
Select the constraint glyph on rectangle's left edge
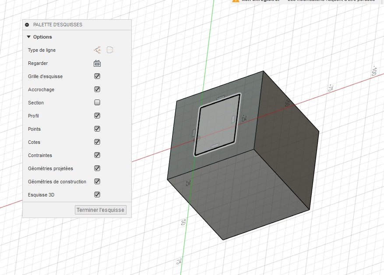tap(194, 133)
